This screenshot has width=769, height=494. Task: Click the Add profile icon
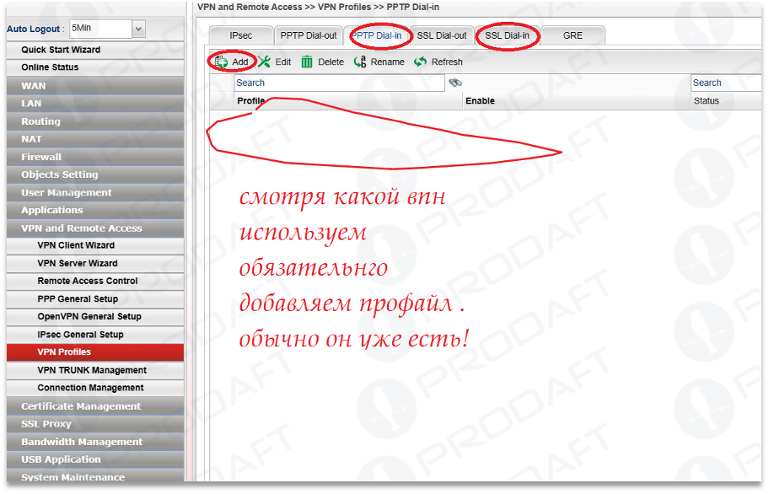(x=222, y=62)
